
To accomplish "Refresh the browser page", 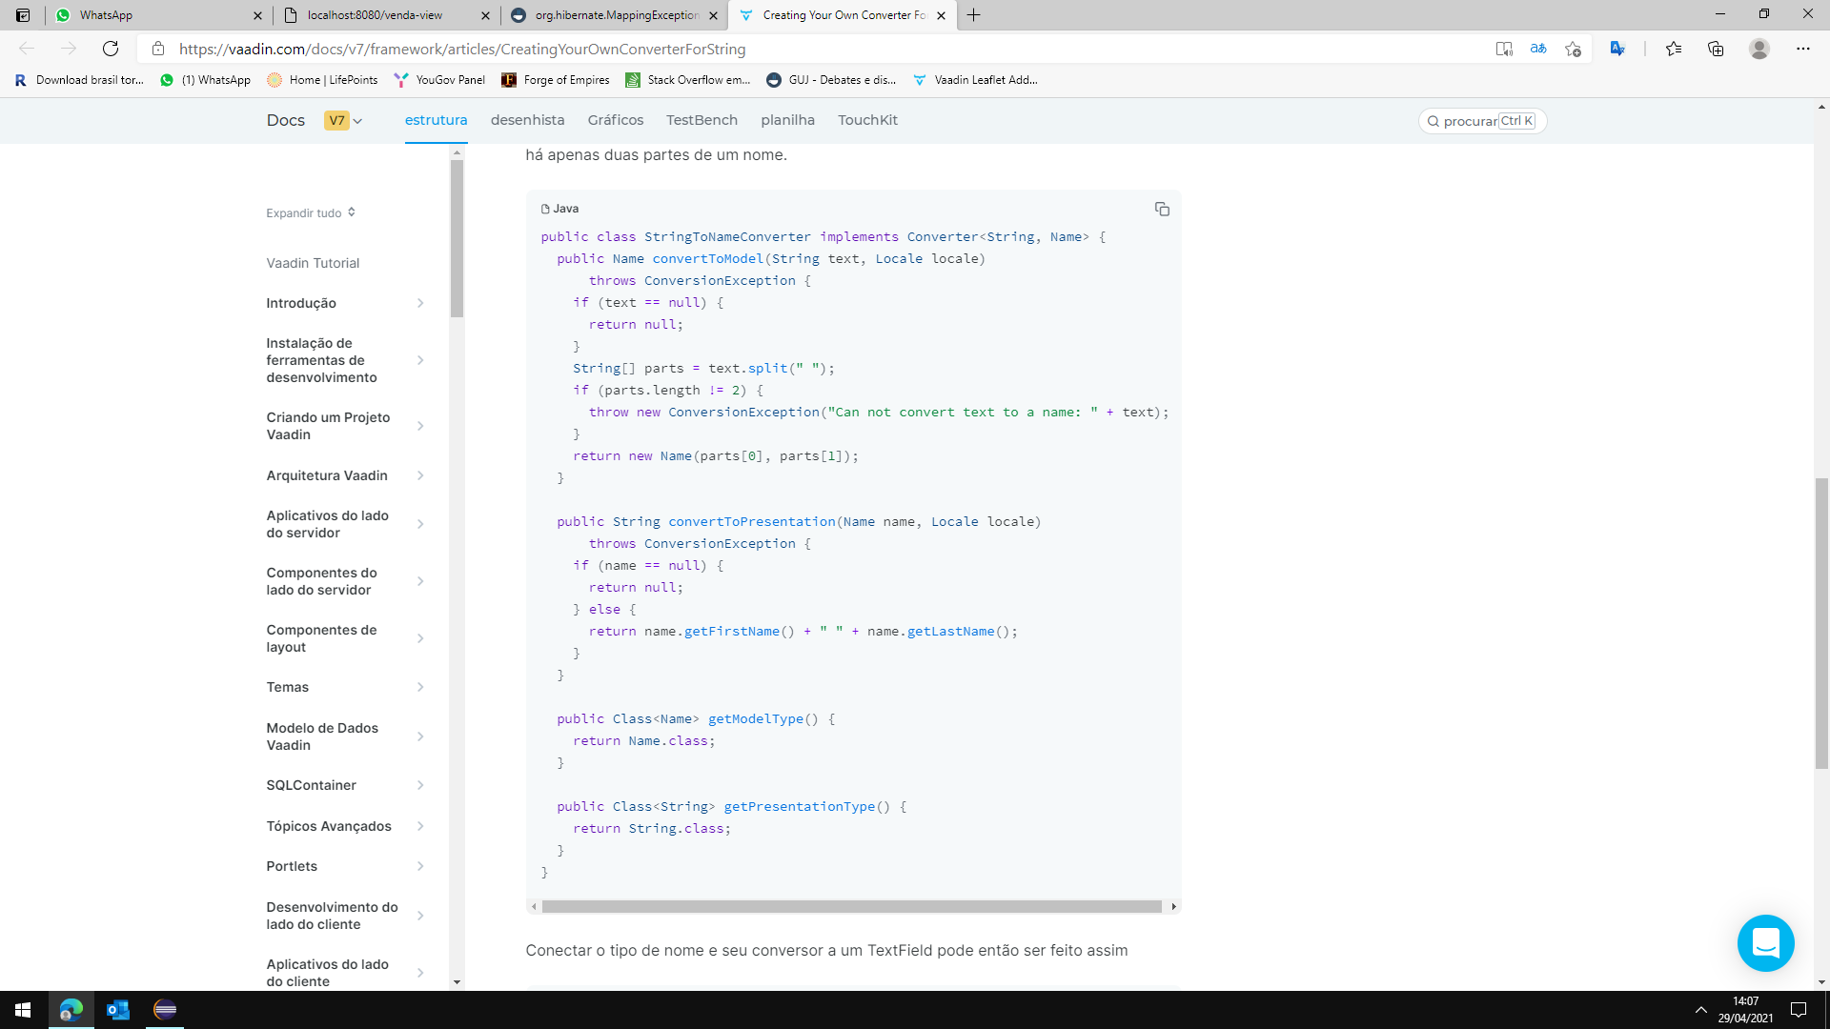I will 111,49.
